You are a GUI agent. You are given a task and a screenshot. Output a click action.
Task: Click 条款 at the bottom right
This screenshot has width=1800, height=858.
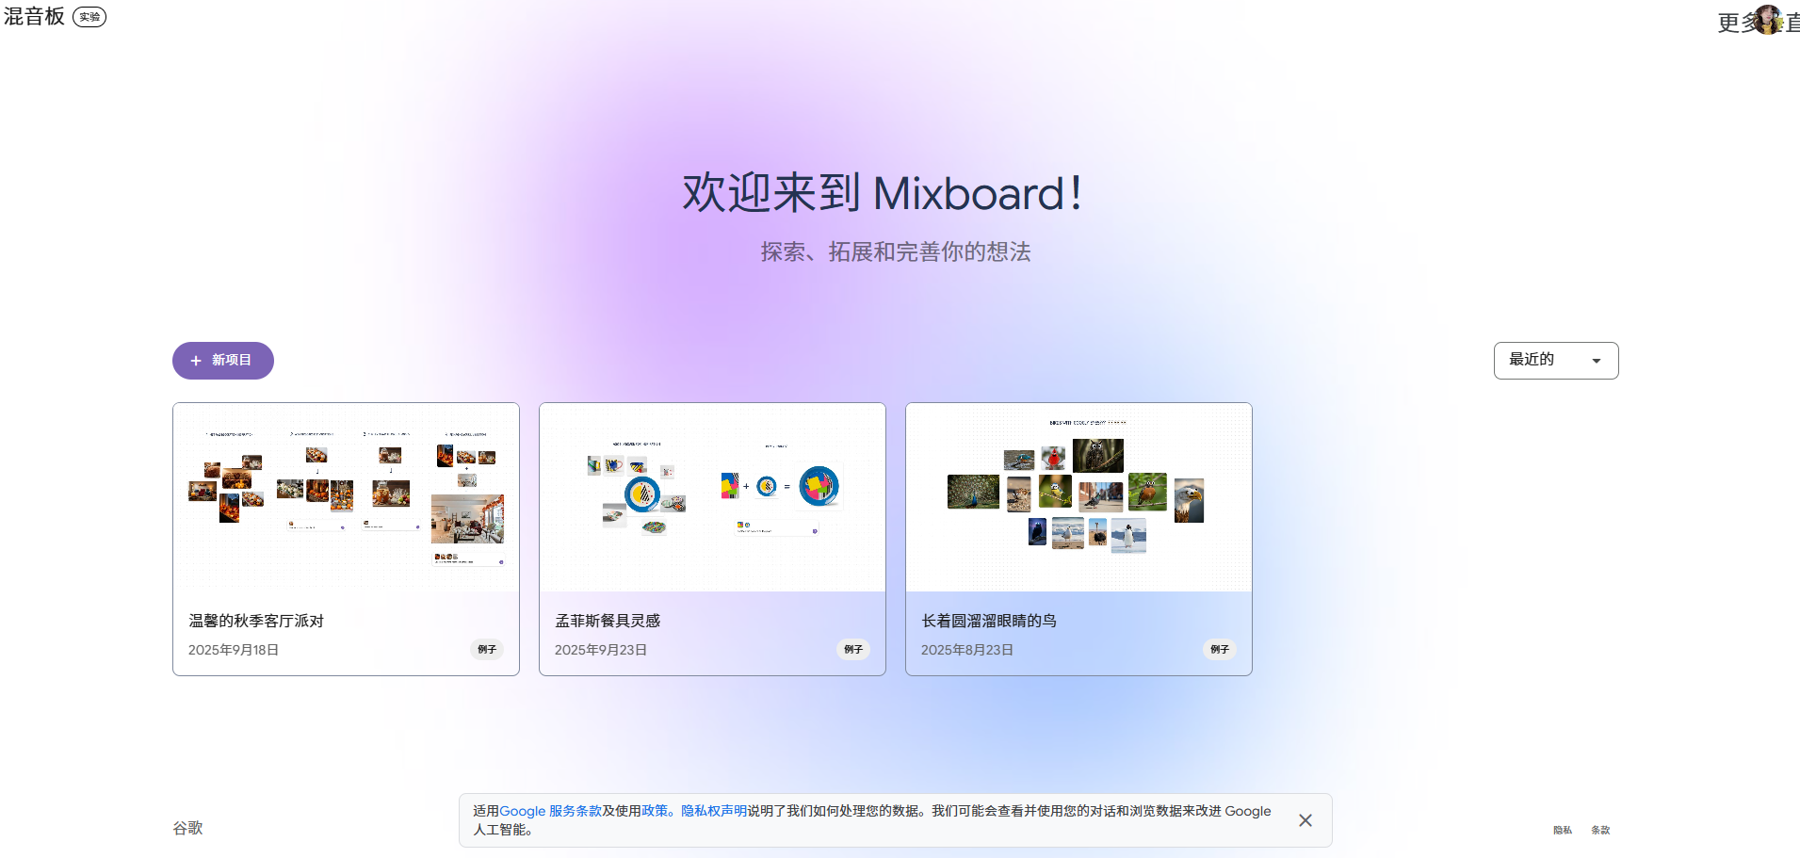coord(1600,830)
